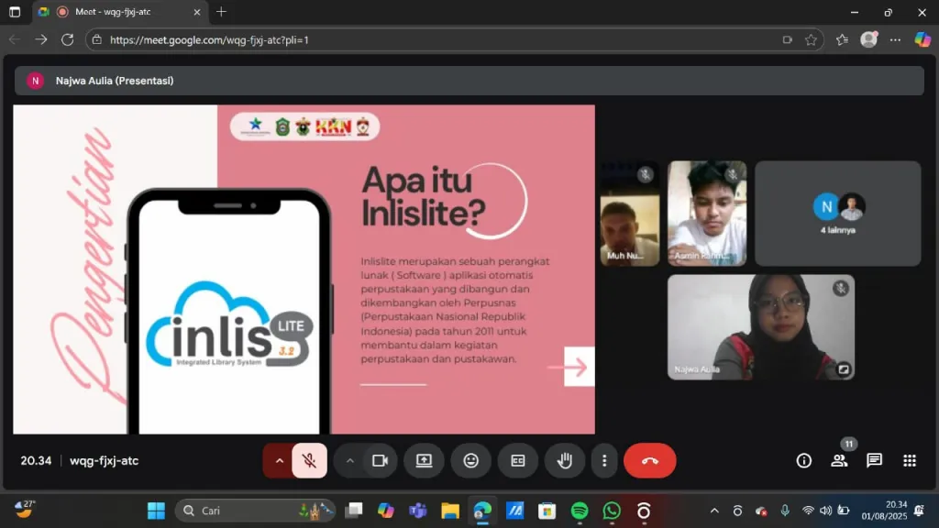Open the weather widget on taskbar
This screenshot has height=528, width=939.
25,510
